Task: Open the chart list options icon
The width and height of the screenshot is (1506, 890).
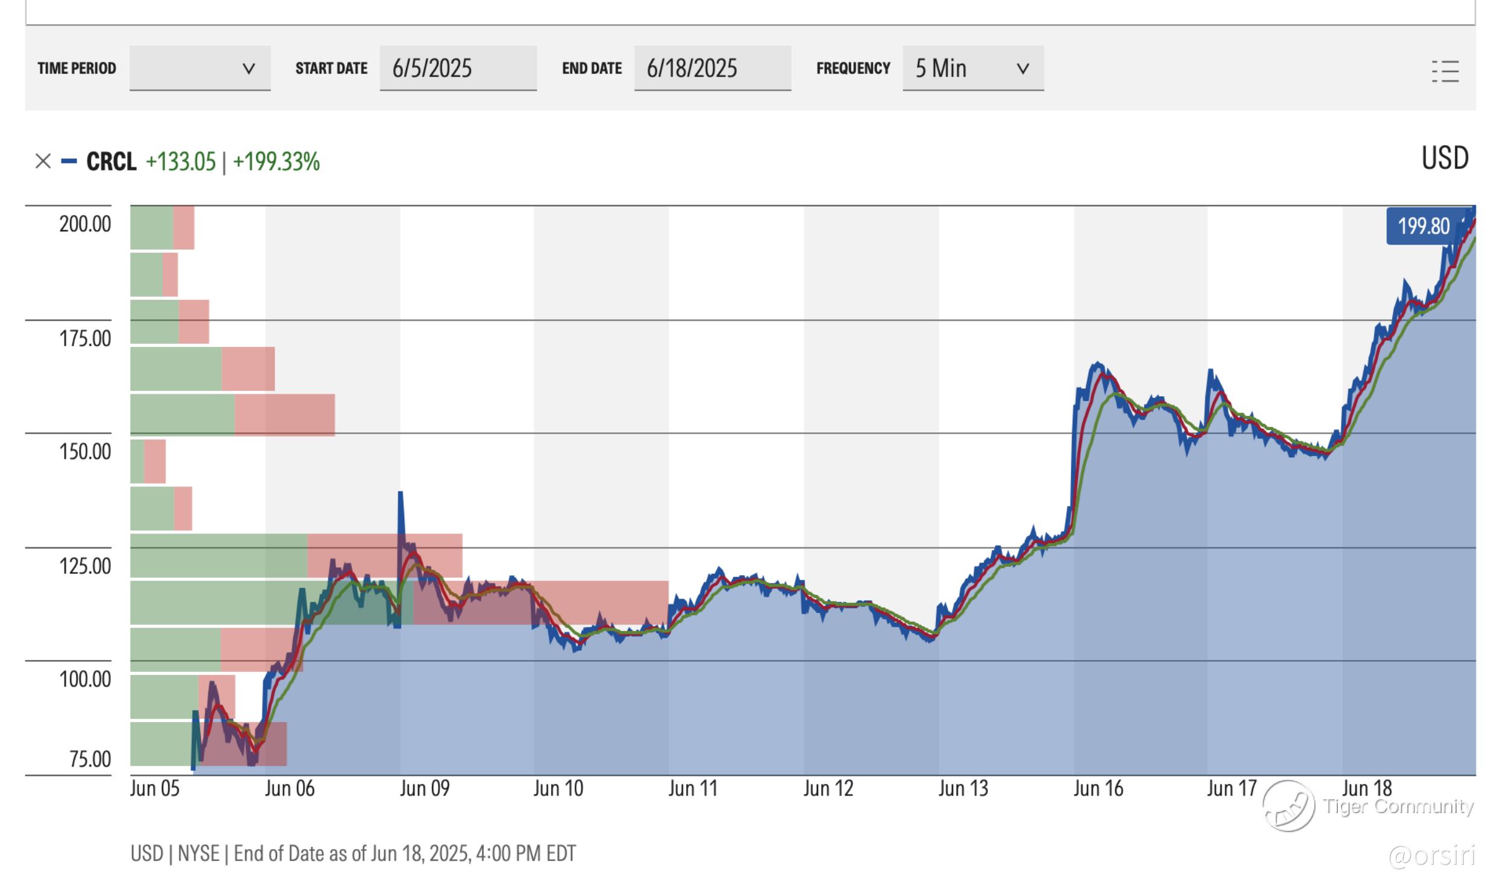Action: [x=1445, y=71]
